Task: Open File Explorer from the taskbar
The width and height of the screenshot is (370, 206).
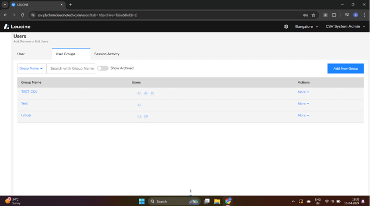Action: [x=217, y=201]
